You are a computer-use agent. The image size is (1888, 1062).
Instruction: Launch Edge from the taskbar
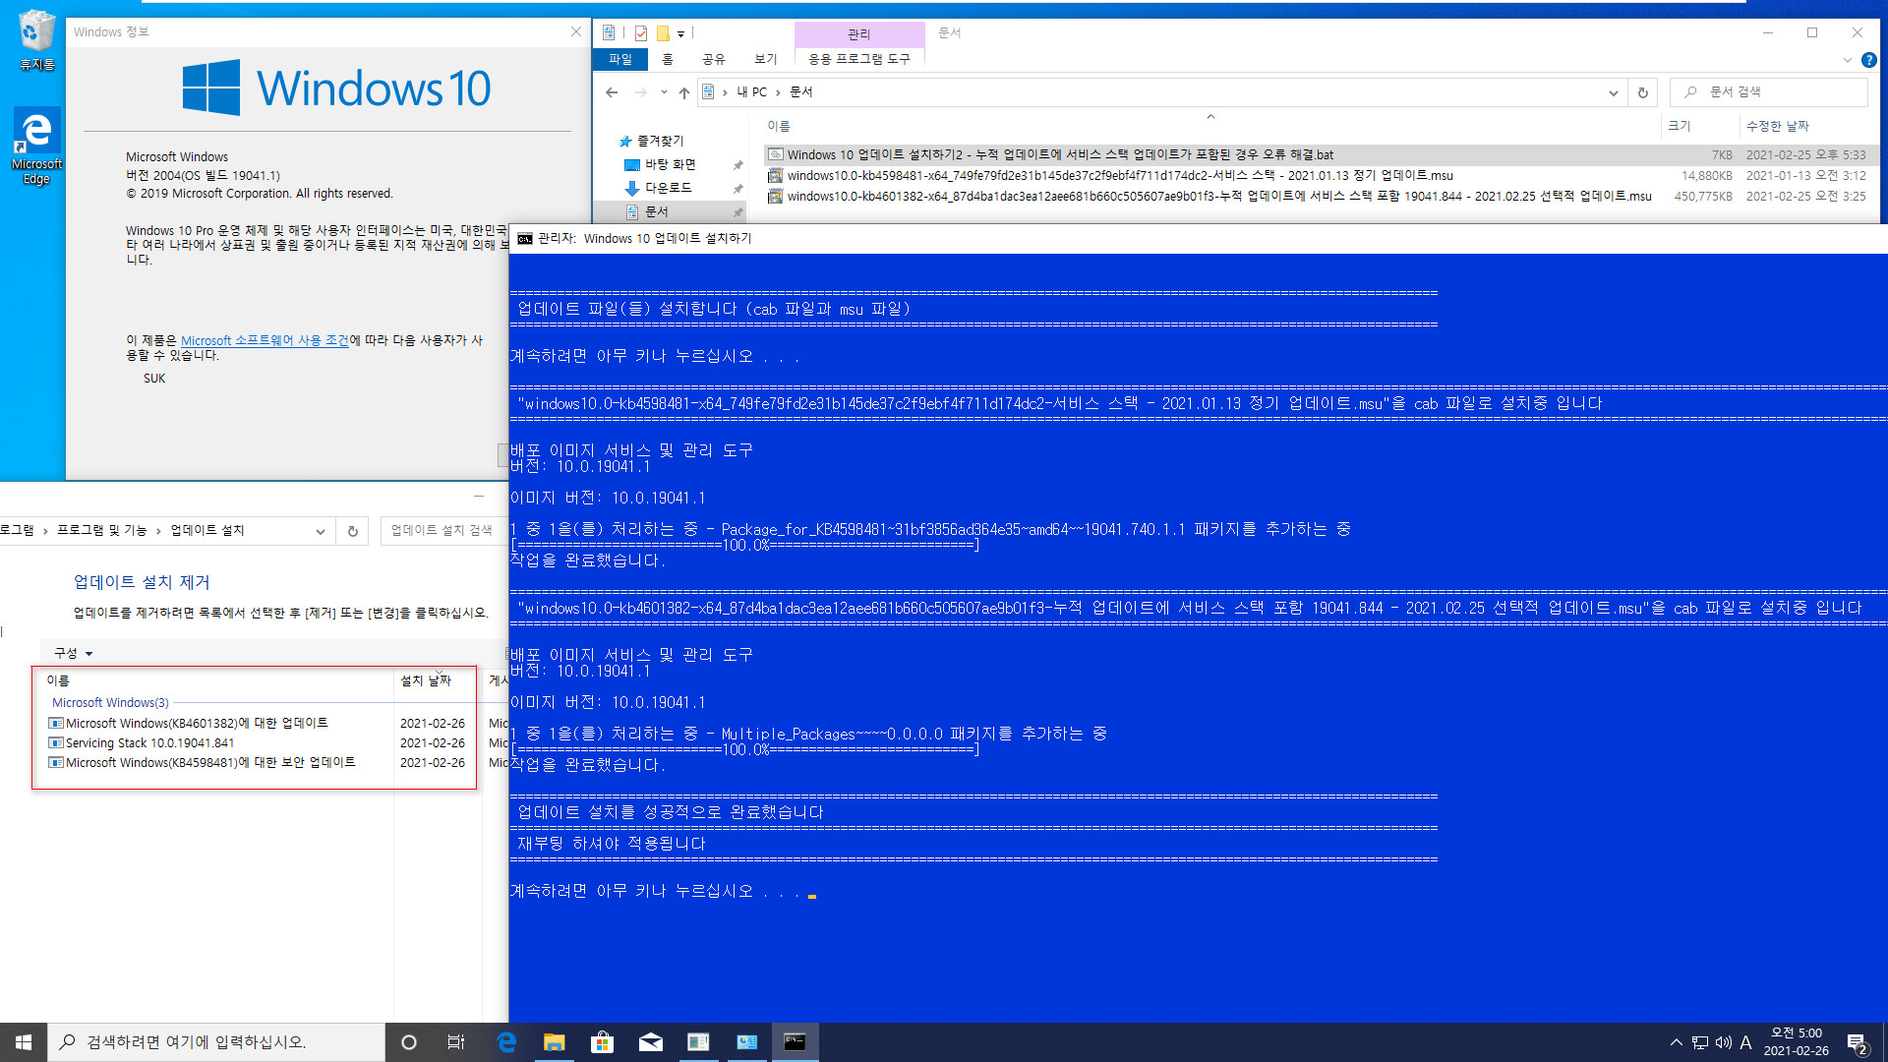point(506,1042)
